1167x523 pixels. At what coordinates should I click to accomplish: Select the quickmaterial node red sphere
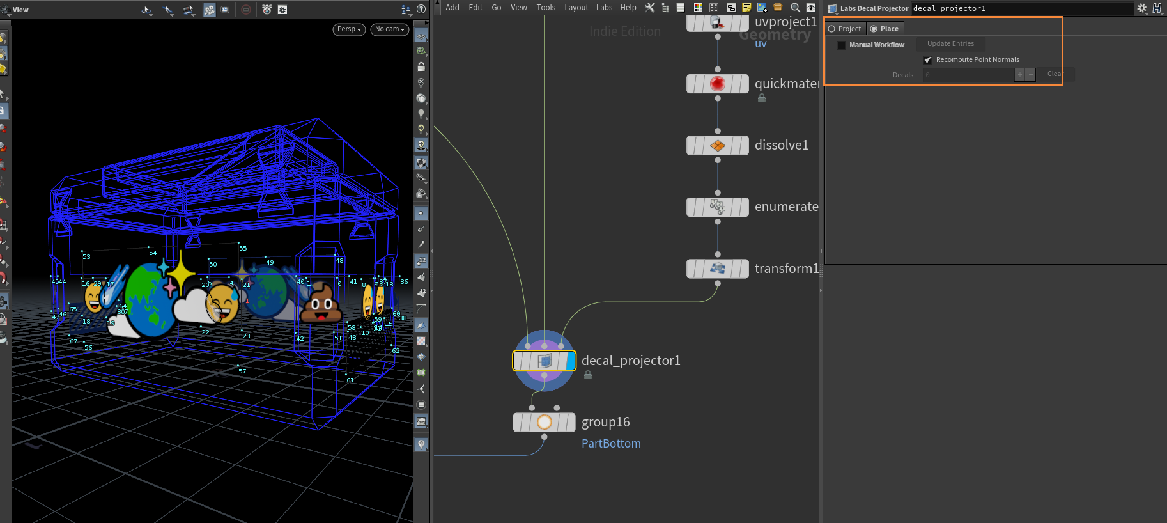point(718,84)
